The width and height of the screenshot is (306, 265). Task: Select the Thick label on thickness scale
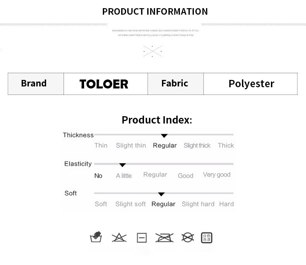click(x=226, y=146)
